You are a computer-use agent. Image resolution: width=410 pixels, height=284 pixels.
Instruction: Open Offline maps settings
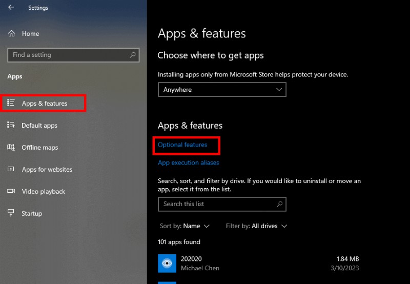coord(40,147)
